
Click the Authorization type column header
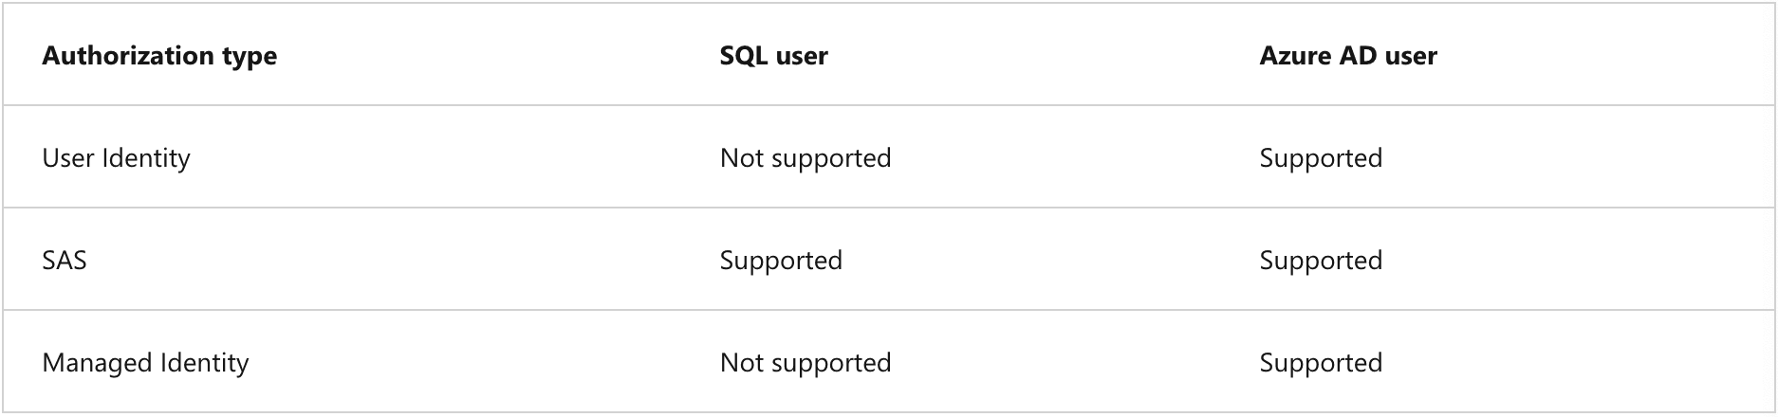(159, 56)
